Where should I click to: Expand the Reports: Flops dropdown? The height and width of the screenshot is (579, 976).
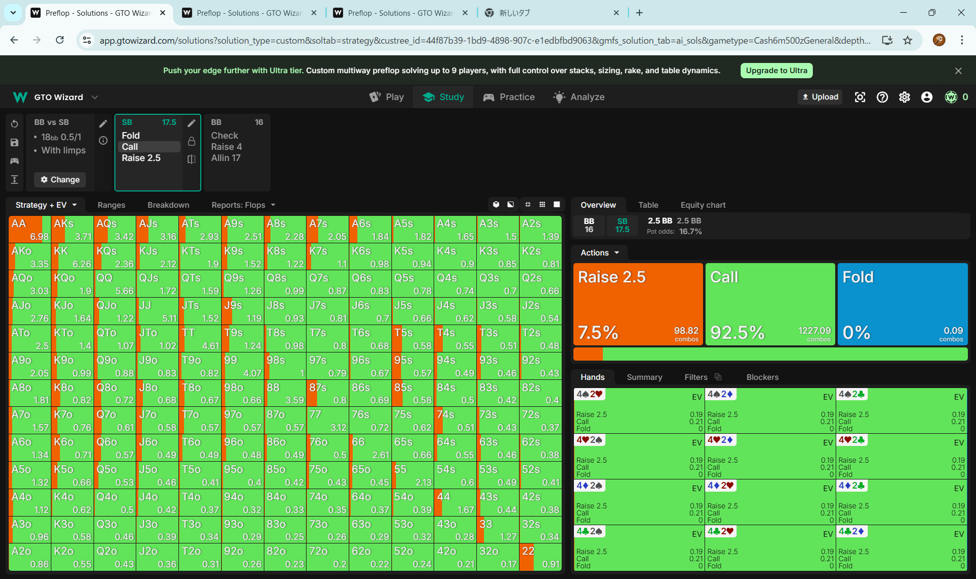point(243,205)
